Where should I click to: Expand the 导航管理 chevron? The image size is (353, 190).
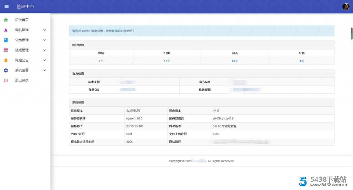coord(44,30)
